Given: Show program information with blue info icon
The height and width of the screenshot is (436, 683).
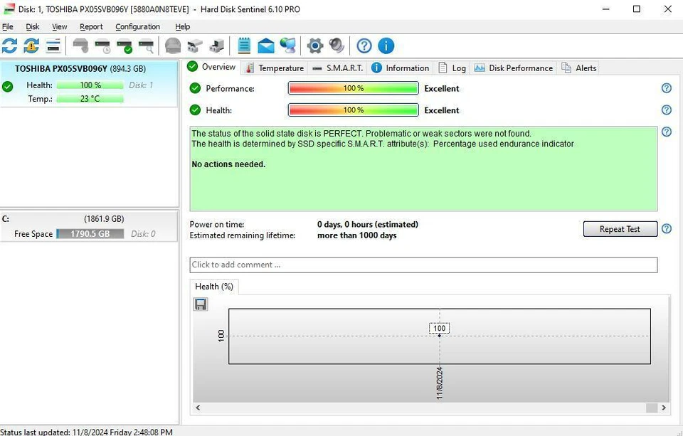Looking at the screenshot, I should click(x=386, y=46).
